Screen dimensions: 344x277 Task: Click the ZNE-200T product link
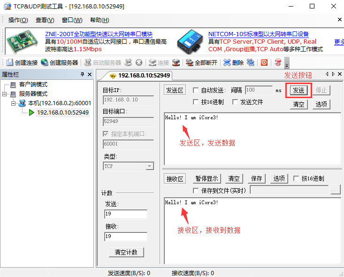99,34
